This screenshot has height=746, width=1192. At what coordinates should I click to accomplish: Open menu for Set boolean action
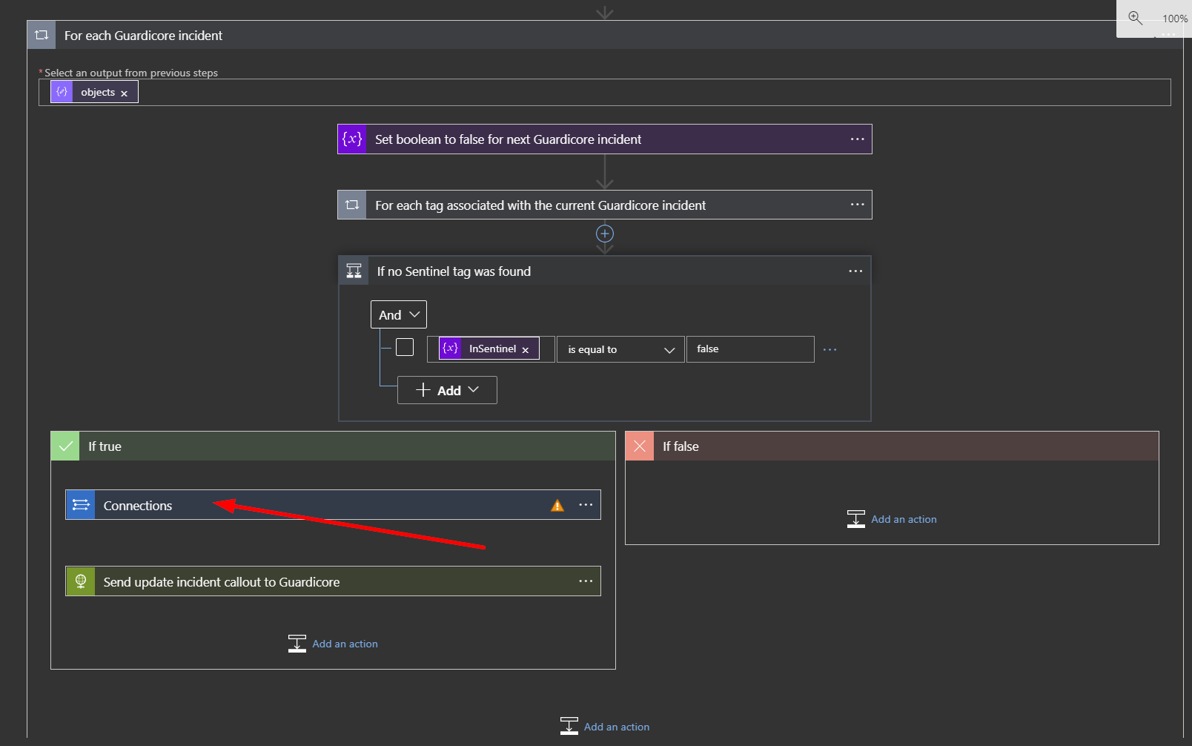click(x=857, y=139)
